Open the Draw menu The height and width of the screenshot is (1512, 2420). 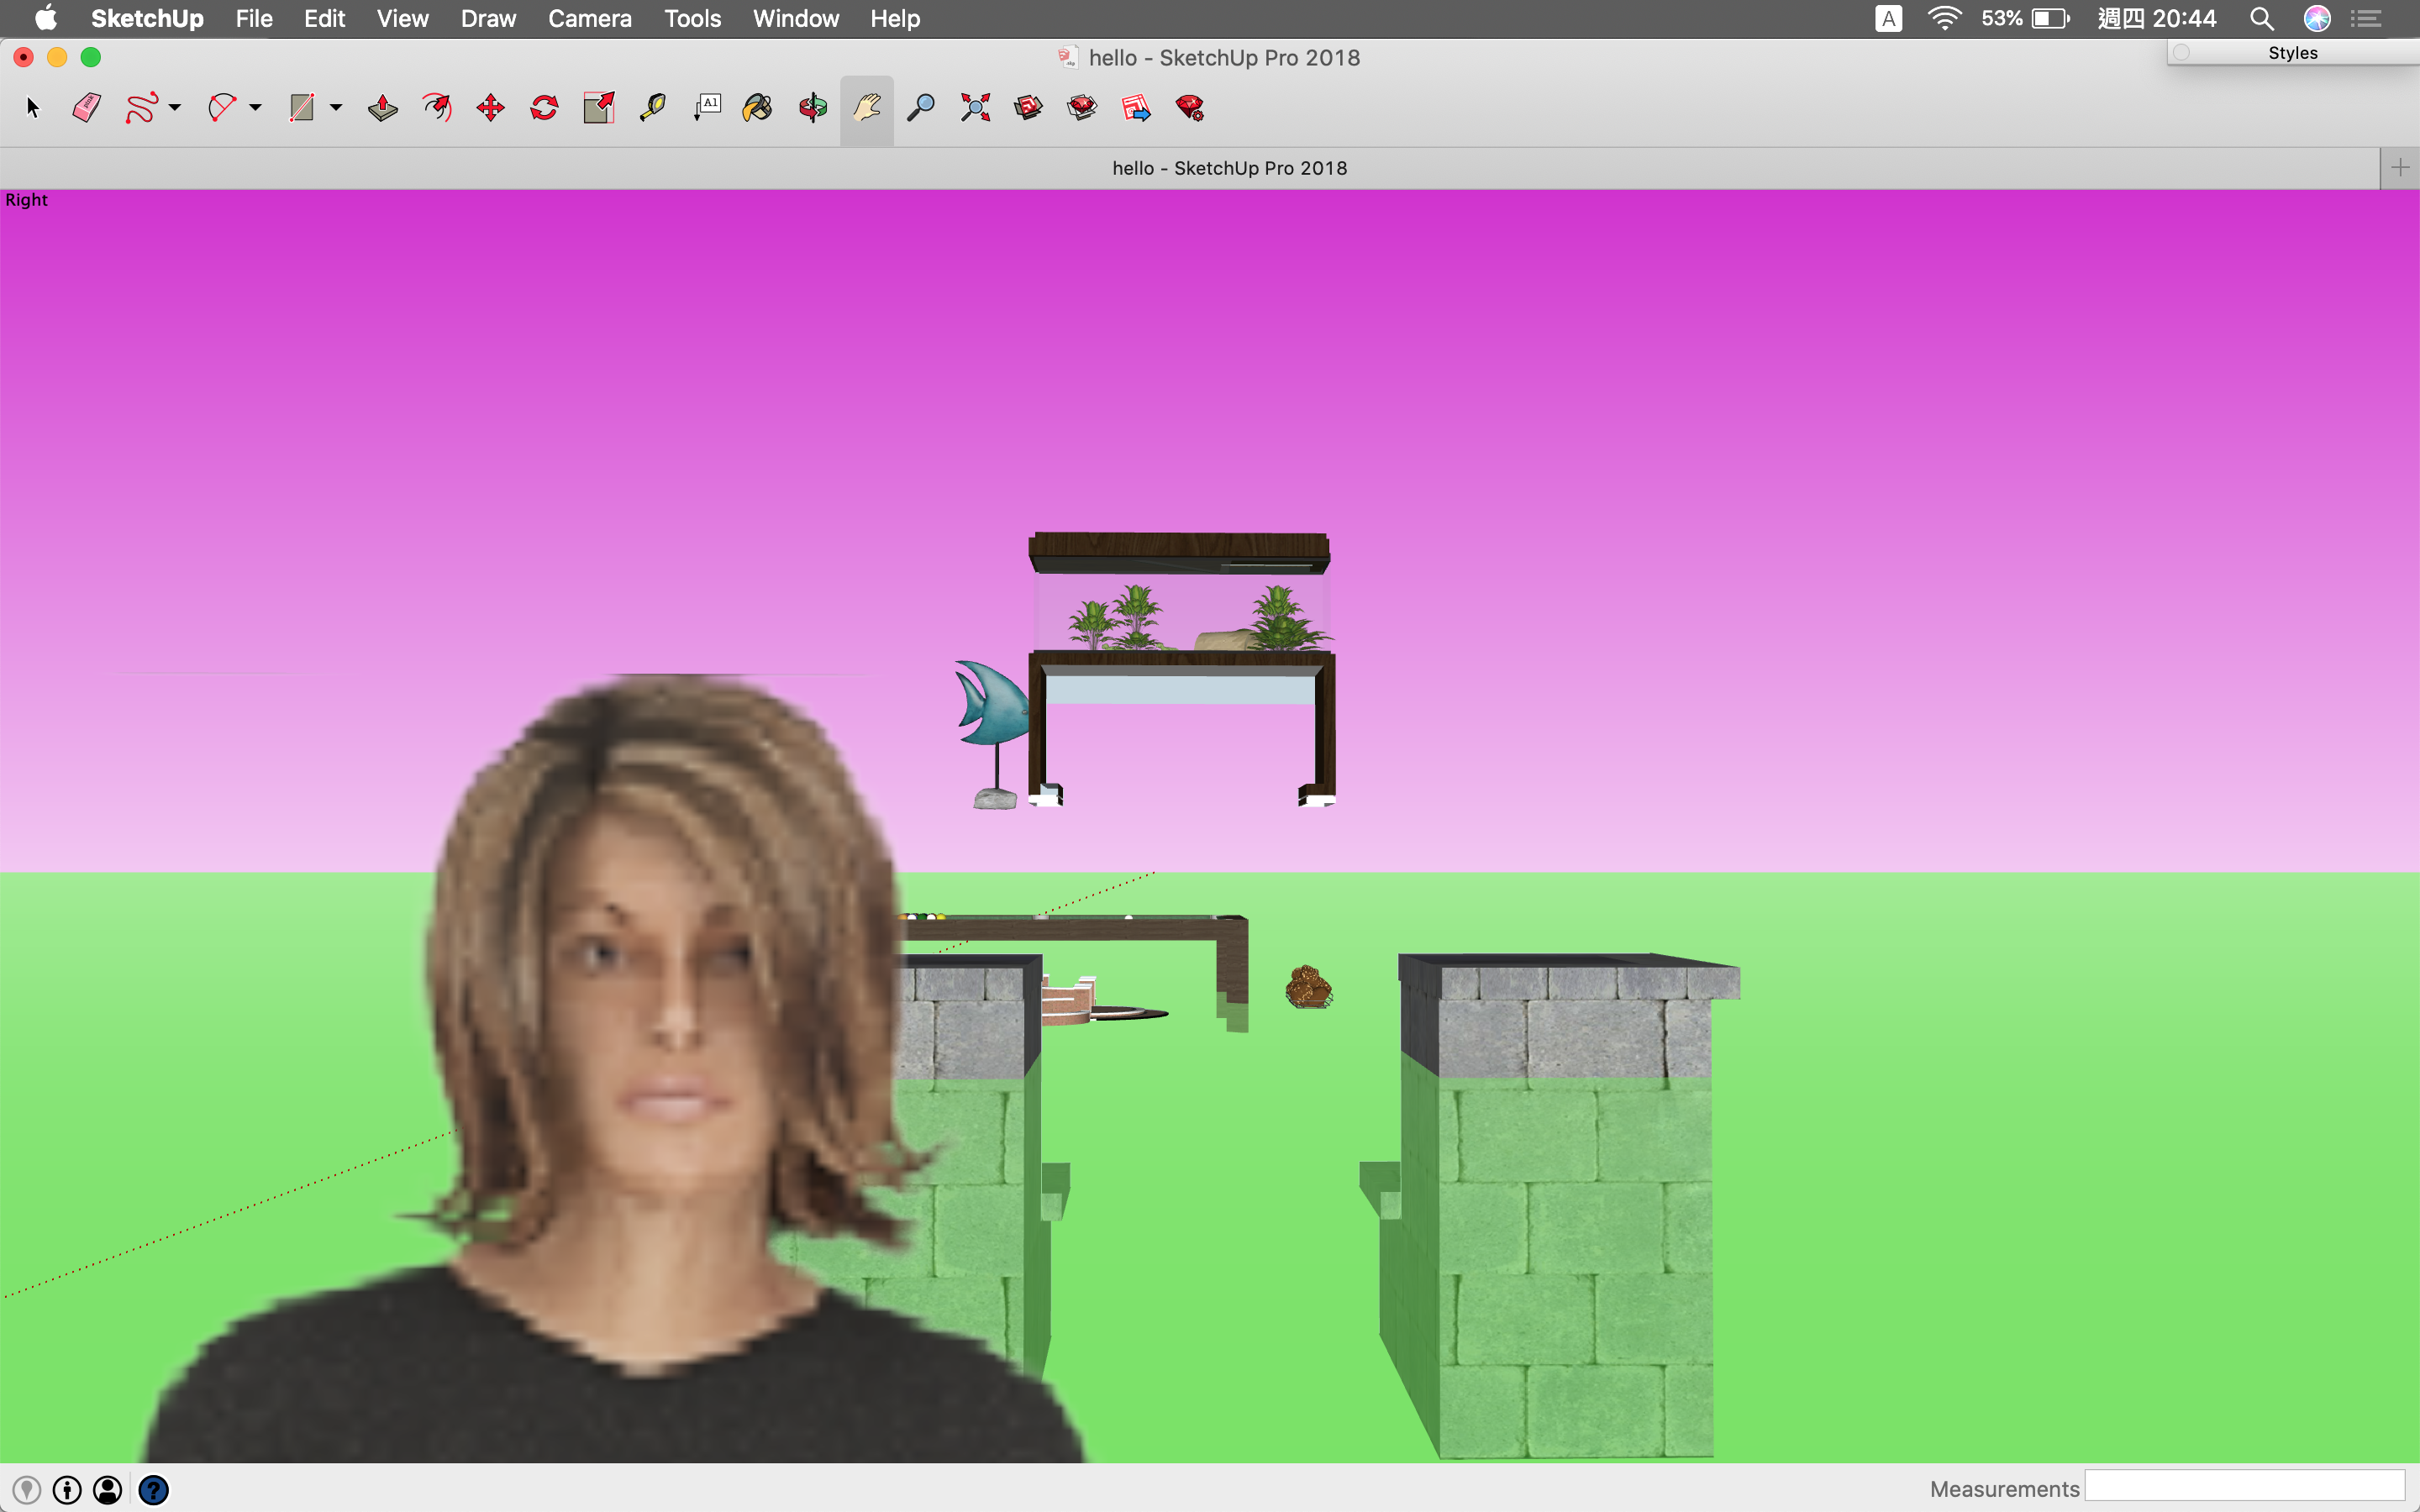coord(488,18)
